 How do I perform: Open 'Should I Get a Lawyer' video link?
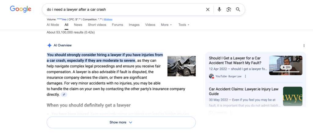tap(235, 60)
